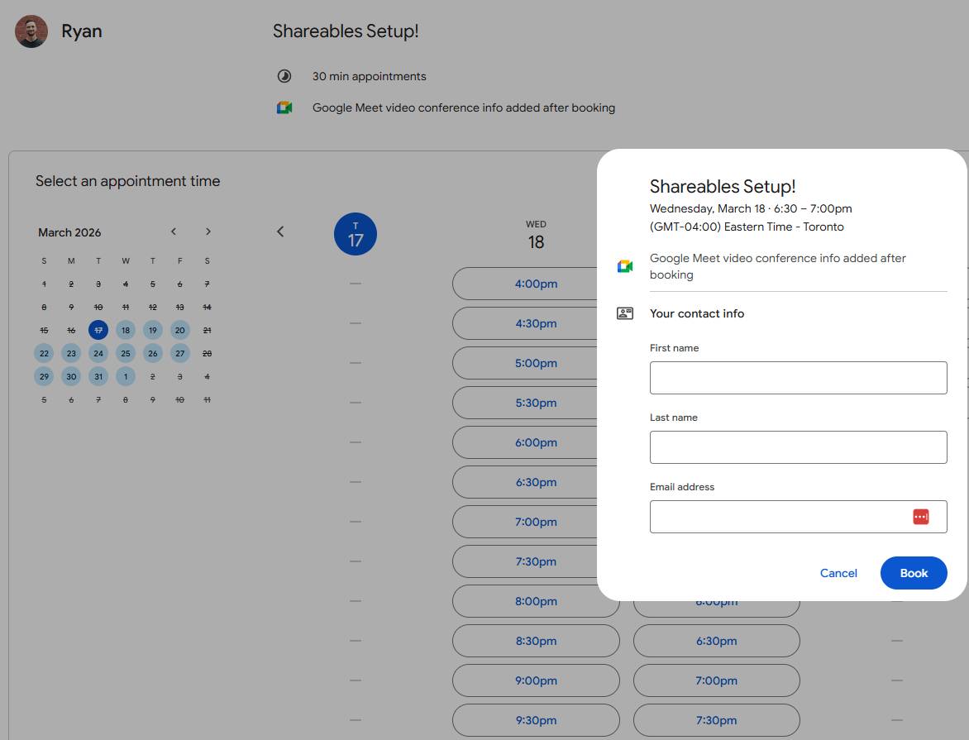Image resolution: width=969 pixels, height=740 pixels.
Task: Focus the First name input field
Action: [x=798, y=378]
